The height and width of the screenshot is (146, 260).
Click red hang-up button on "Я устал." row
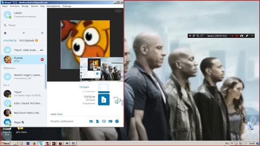(42, 60)
